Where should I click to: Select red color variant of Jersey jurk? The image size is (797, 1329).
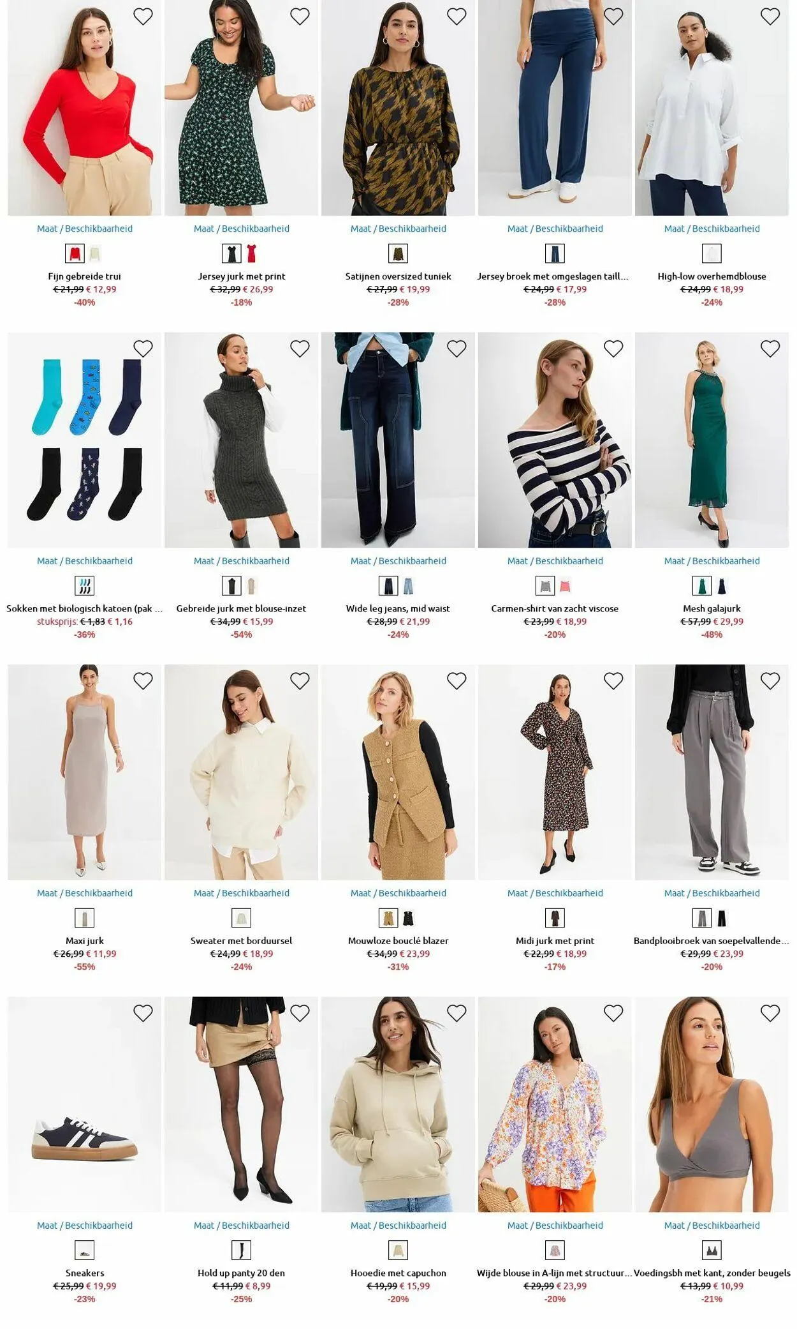[x=252, y=253]
